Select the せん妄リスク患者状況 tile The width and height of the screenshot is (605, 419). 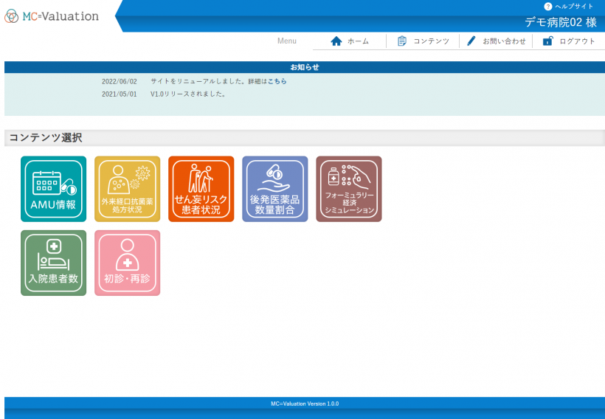coord(201,189)
